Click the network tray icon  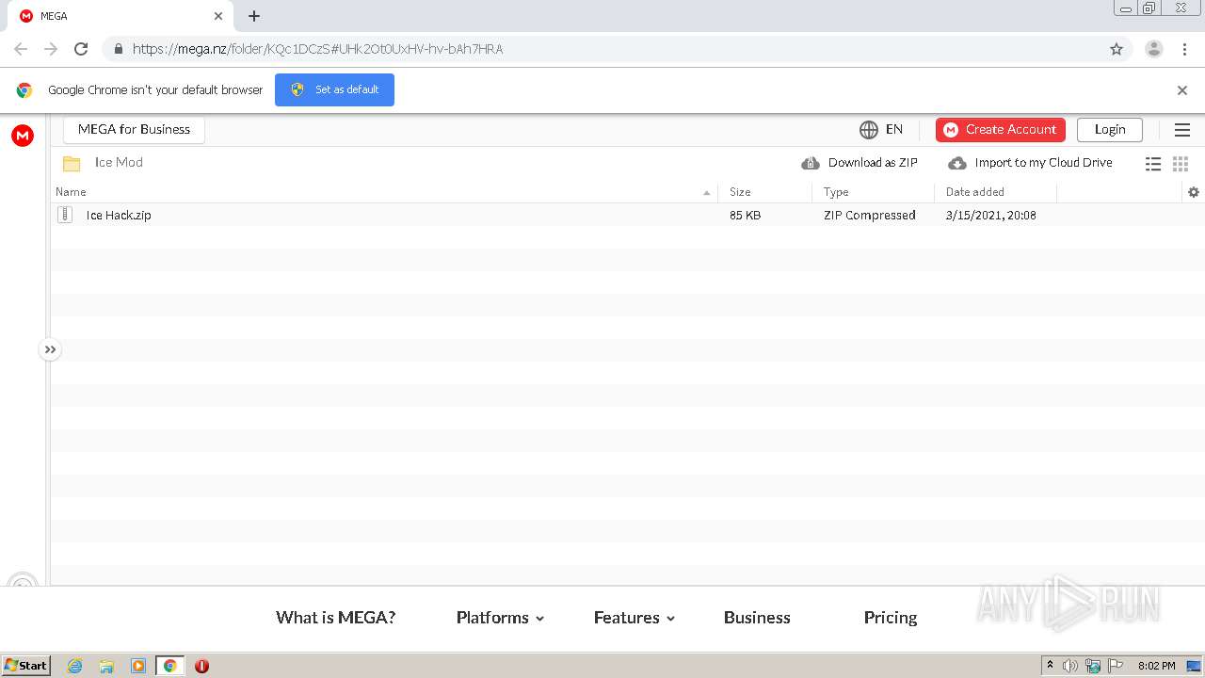coord(1093,666)
